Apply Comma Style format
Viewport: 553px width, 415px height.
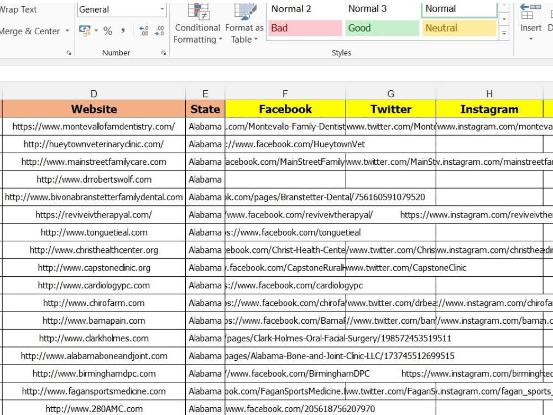(123, 31)
